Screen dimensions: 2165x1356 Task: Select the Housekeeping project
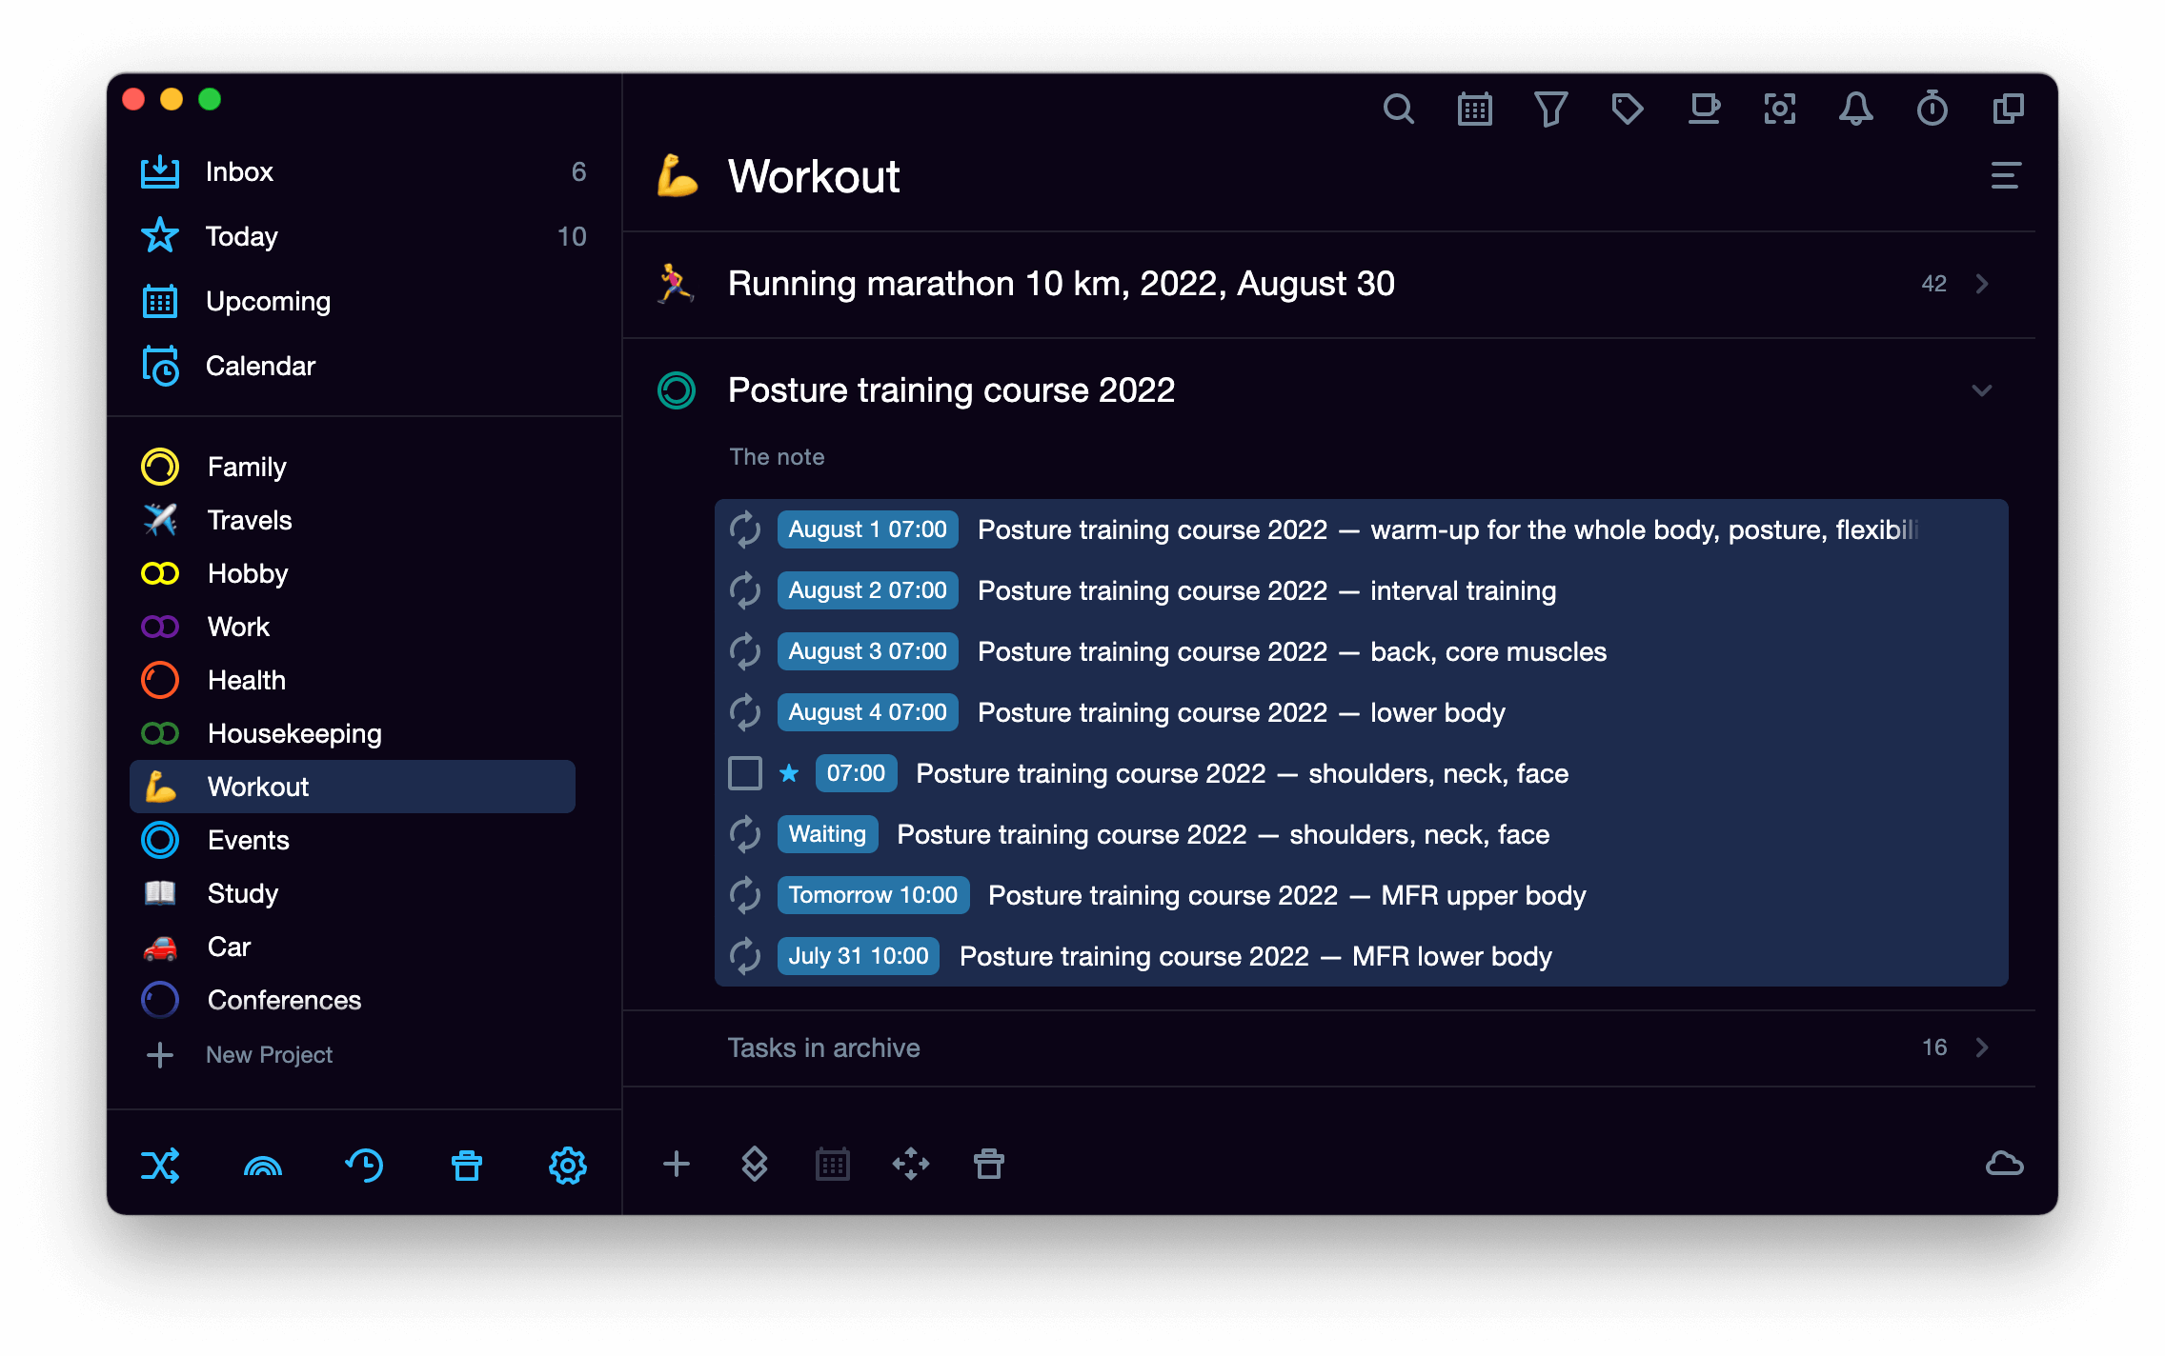tap(353, 733)
